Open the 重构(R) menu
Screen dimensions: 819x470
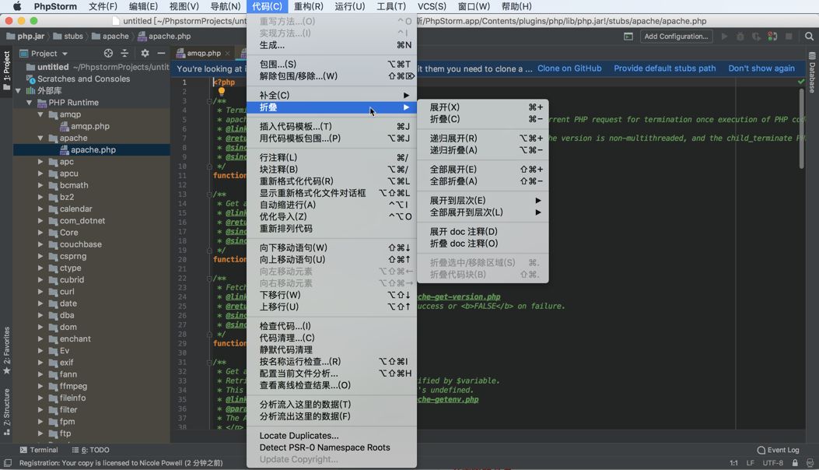pyautogui.click(x=308, y=6)
